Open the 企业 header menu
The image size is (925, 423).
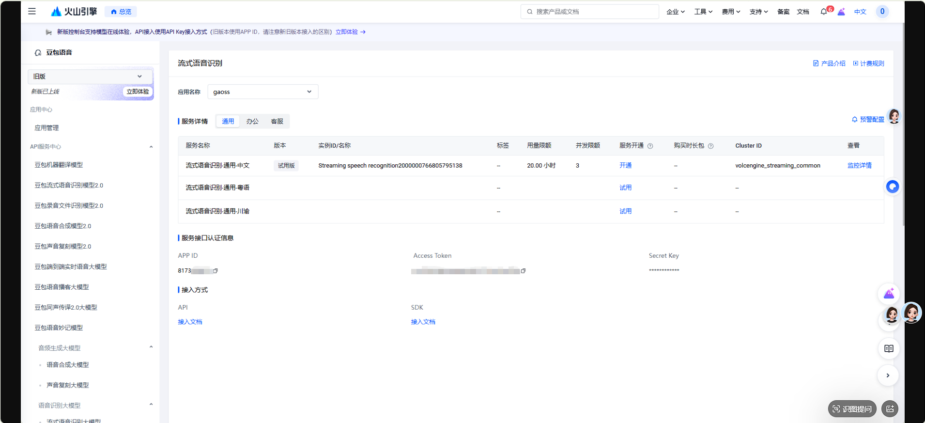click(x=676, y=12)
